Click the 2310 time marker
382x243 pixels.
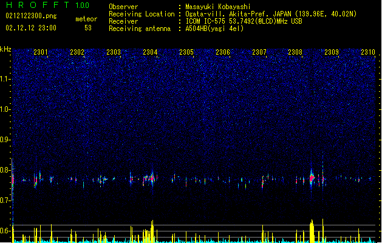[x=368, y=52]
